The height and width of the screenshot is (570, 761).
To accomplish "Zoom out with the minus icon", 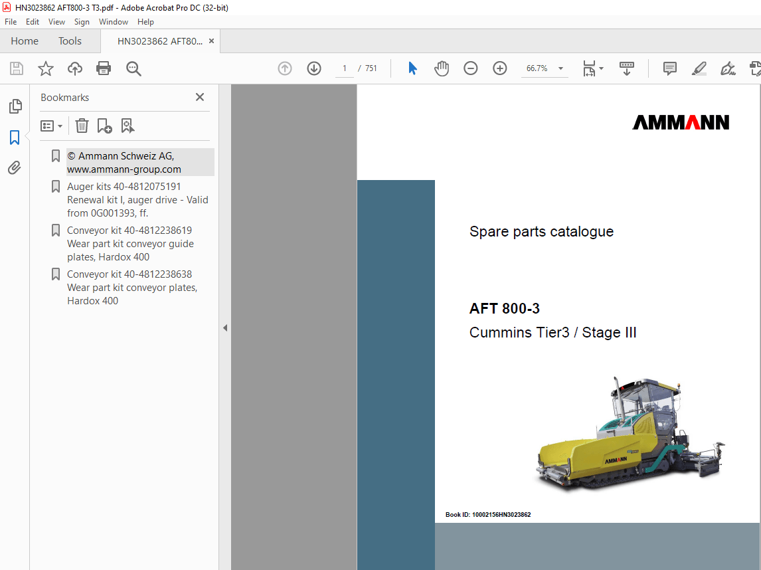I will (x=470, y=68).
